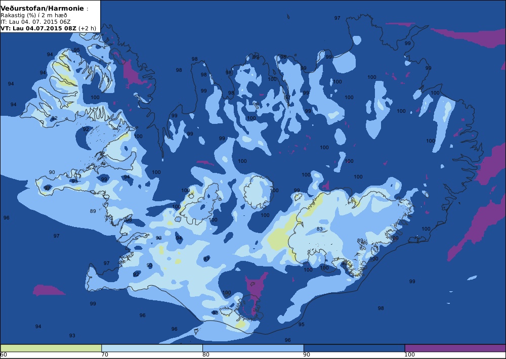The image size is (506, 359).
Task: Click the 83 humidity value on Vatnajökull
Action: coord(319,229)
